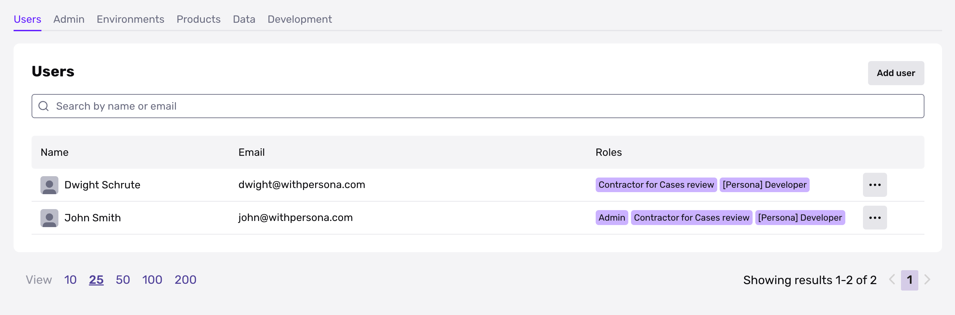The height and width of the screenshot is (315, 955).
Task: Click John Smith's avatar icon
Action: (49, 218)
